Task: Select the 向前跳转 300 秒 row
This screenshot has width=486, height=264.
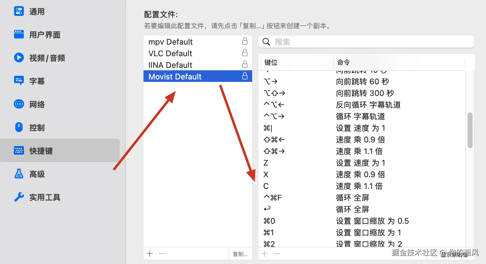Action: (362, 93)
